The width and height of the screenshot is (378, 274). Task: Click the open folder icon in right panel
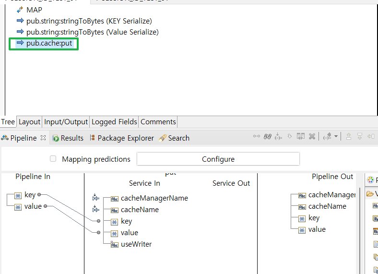point(370,194)
